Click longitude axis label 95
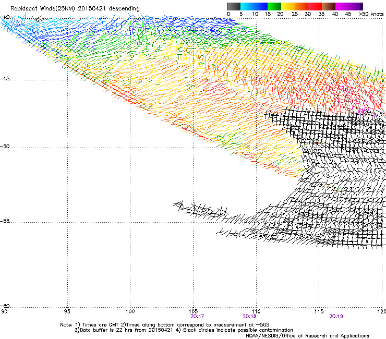This screenshot has width=386, height=339. (x=67, y=311)
